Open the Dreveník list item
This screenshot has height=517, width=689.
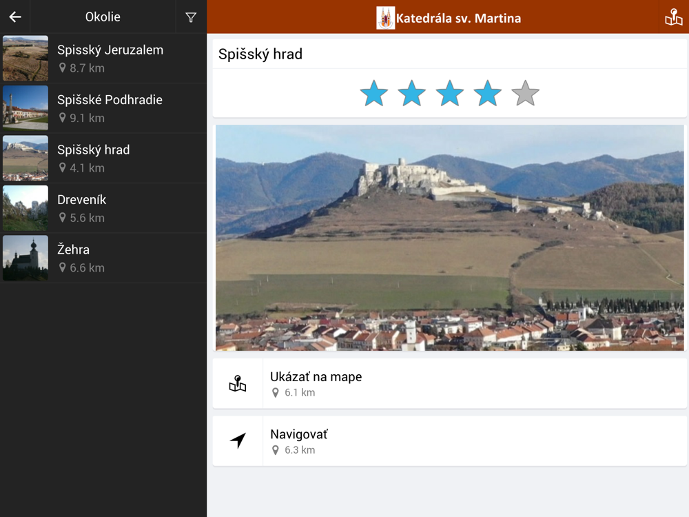(110, 208)
